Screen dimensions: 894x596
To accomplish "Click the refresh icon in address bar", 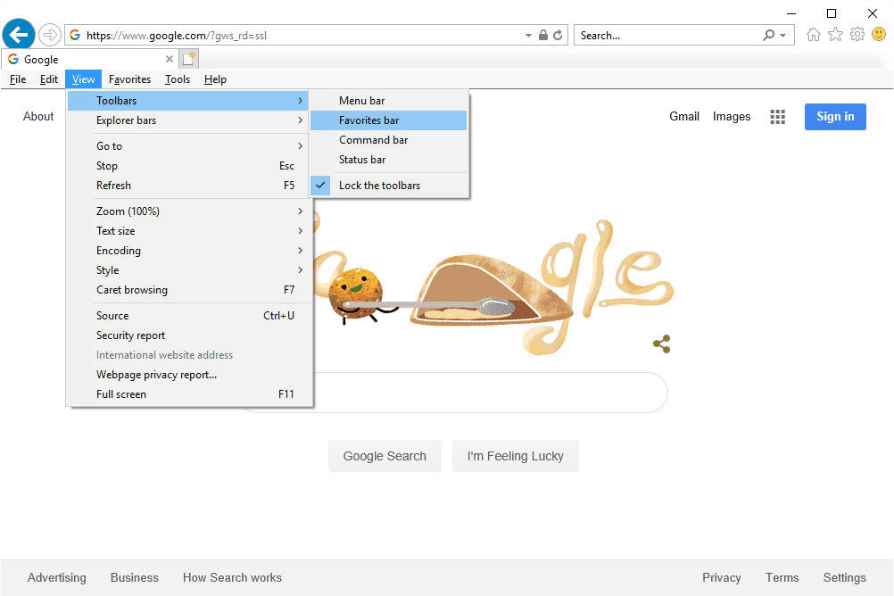I will (559, 36).
